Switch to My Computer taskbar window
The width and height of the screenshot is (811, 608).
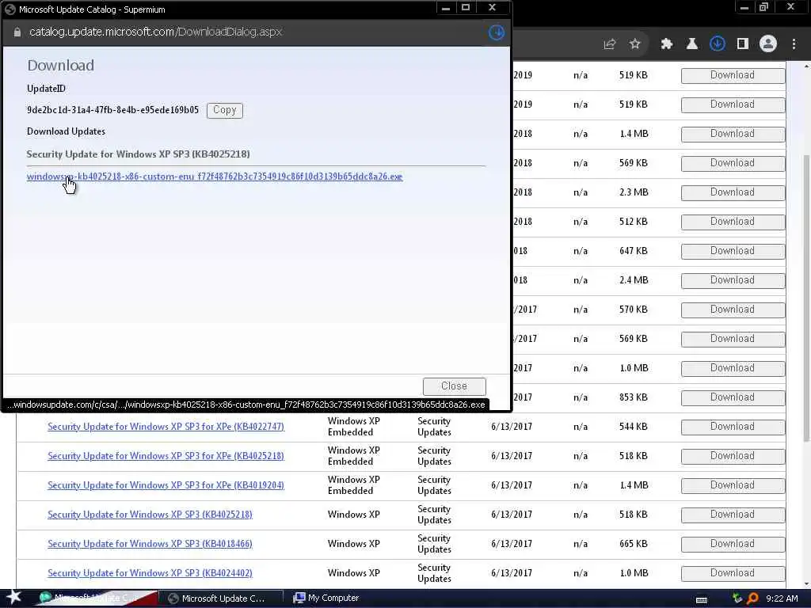tap(326, 598)
